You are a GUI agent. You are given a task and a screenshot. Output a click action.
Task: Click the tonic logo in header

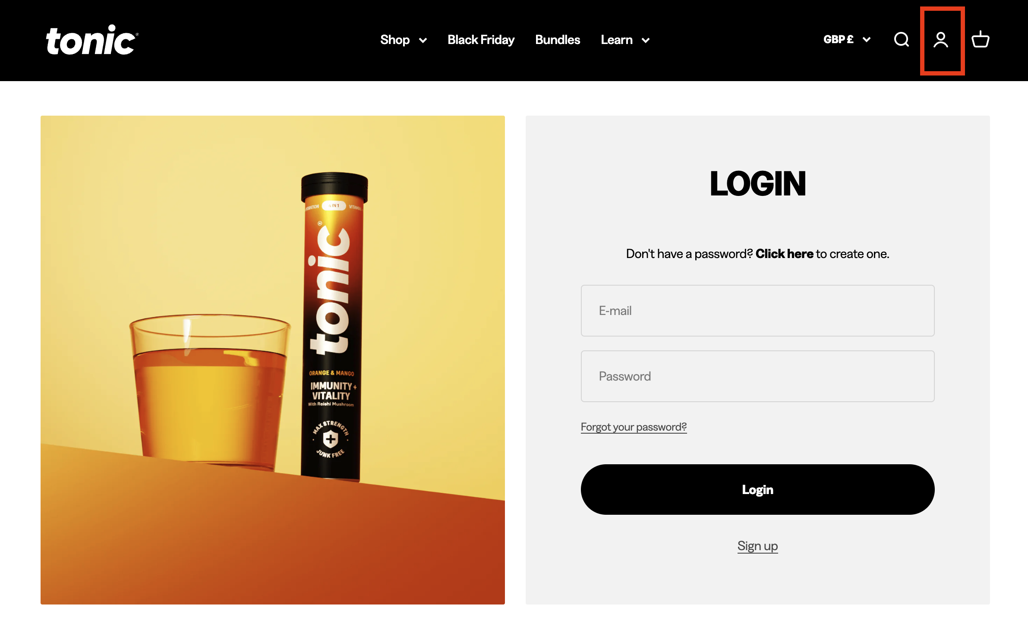[x=92, y=40]
